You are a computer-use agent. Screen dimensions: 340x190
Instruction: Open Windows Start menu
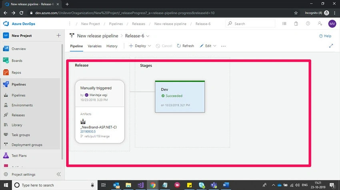[6, 185]
